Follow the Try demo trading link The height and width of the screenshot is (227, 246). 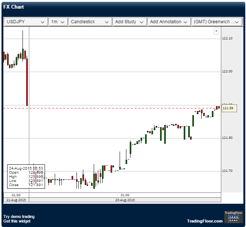tap(19, 216)
